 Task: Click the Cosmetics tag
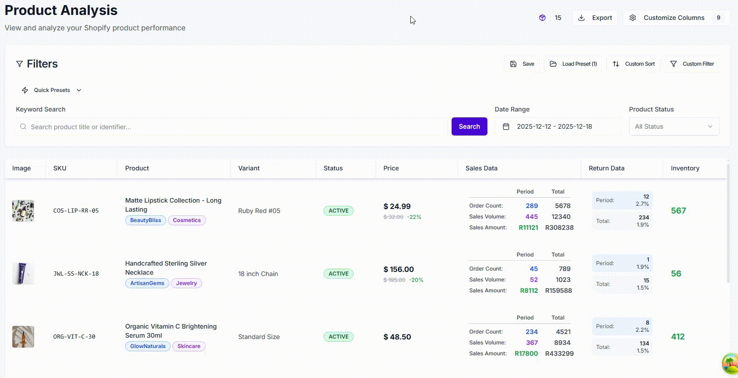point(187,220)
